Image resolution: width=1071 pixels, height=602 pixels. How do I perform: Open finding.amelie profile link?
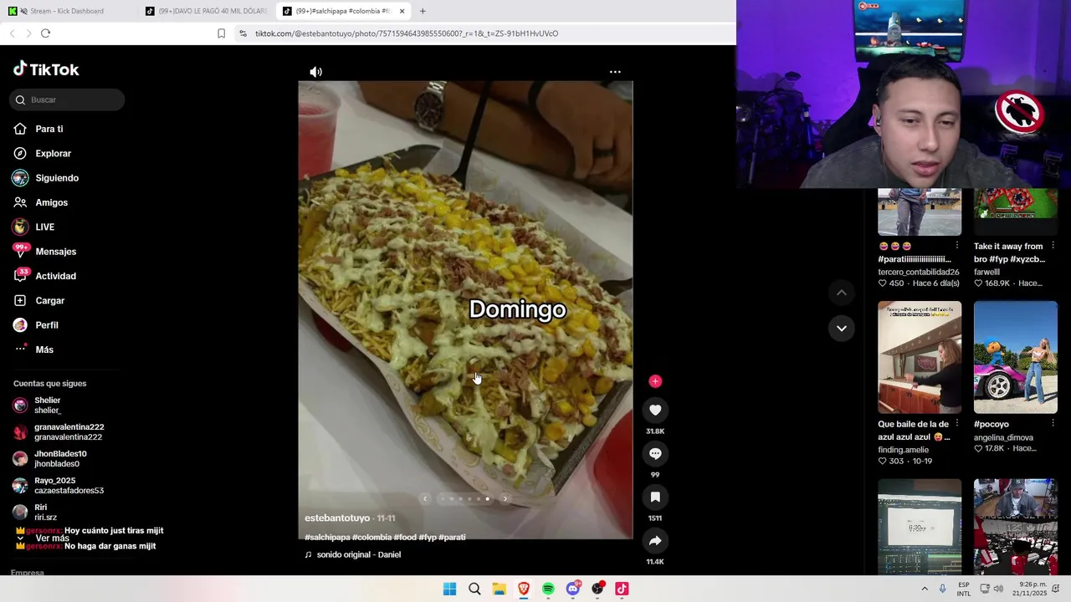click(x=904, y=450)
